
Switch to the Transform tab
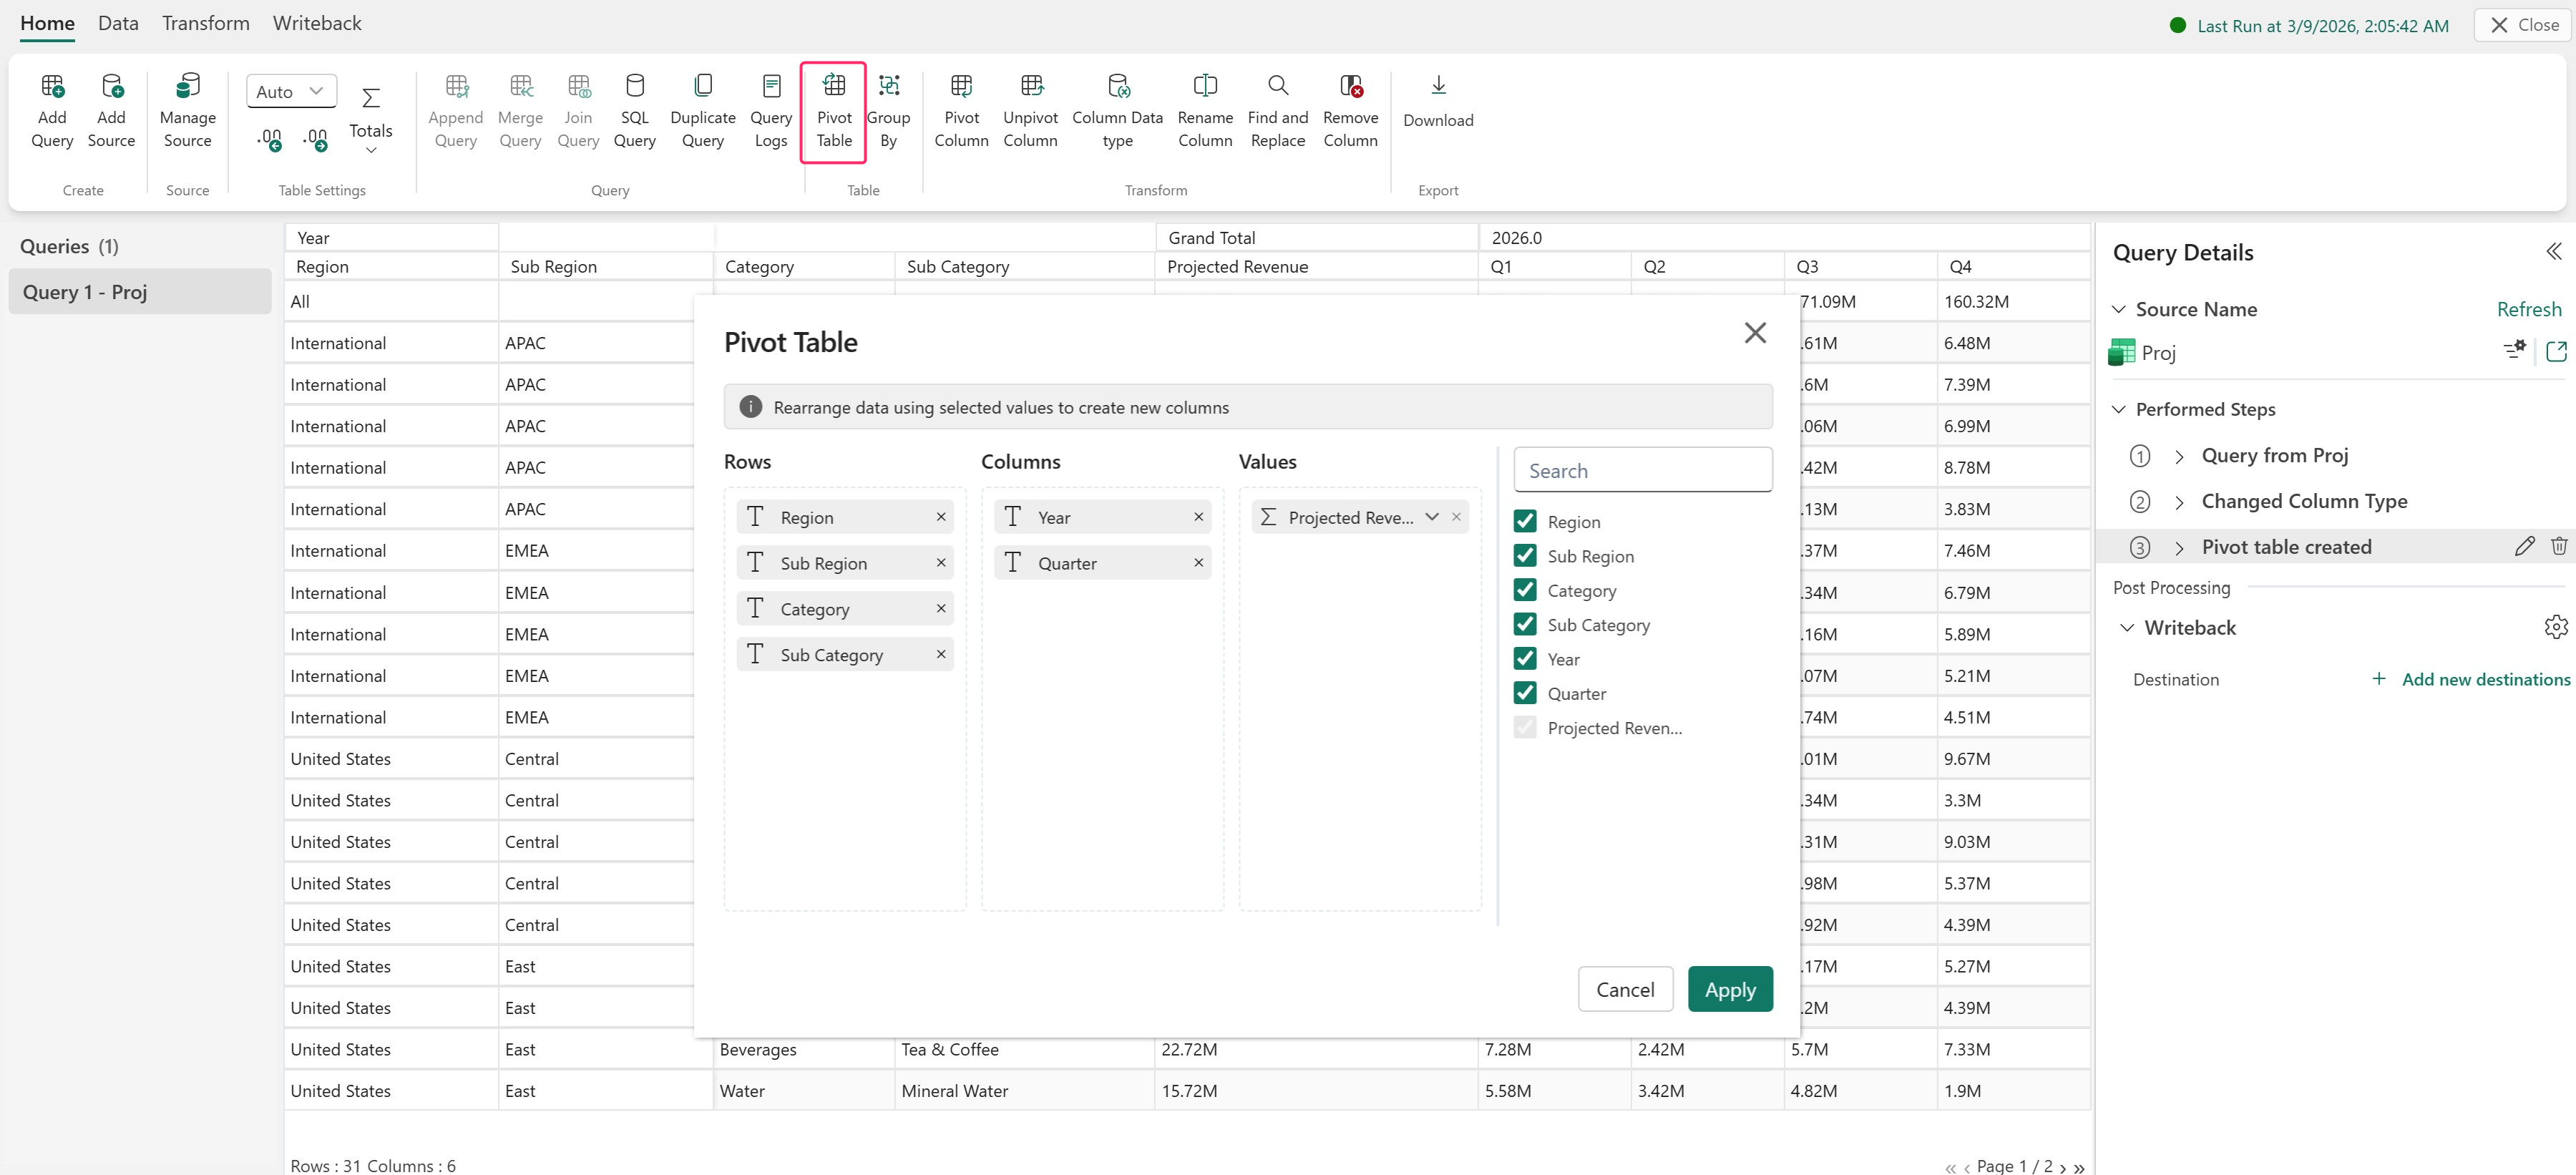[205, 23]
